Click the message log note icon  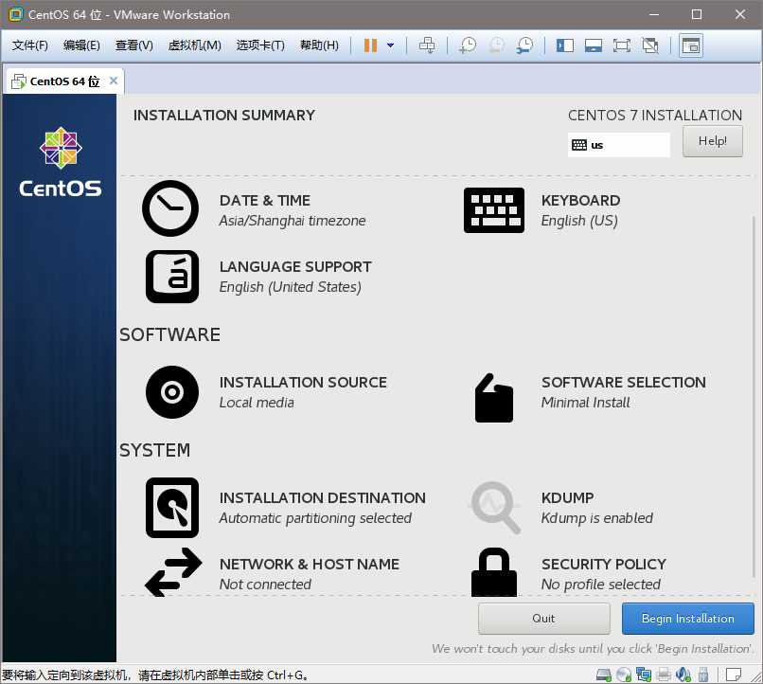(x=734, y=675)
